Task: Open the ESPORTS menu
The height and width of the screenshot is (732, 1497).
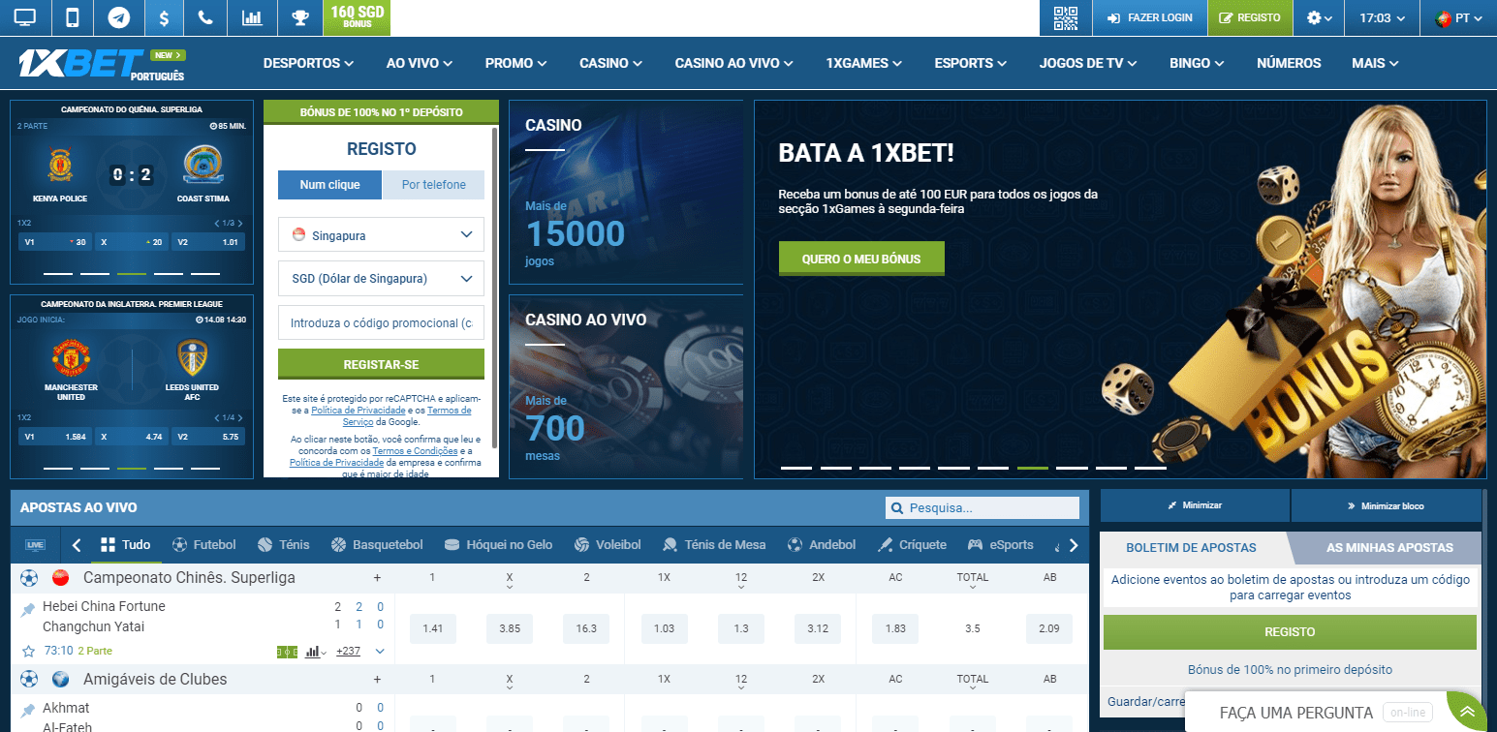Action: [x=971, y=63]
